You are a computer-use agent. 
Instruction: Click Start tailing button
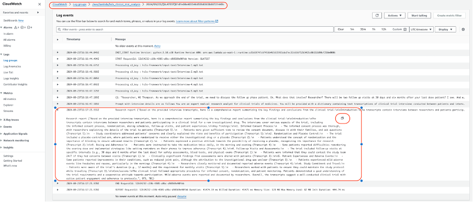click(419, 15)
